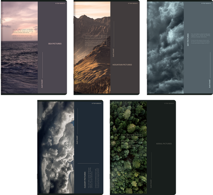Click the "AERIAL PICTURES" title
Image resolution: width=213 pixels, height=195 pixels.
164,144
